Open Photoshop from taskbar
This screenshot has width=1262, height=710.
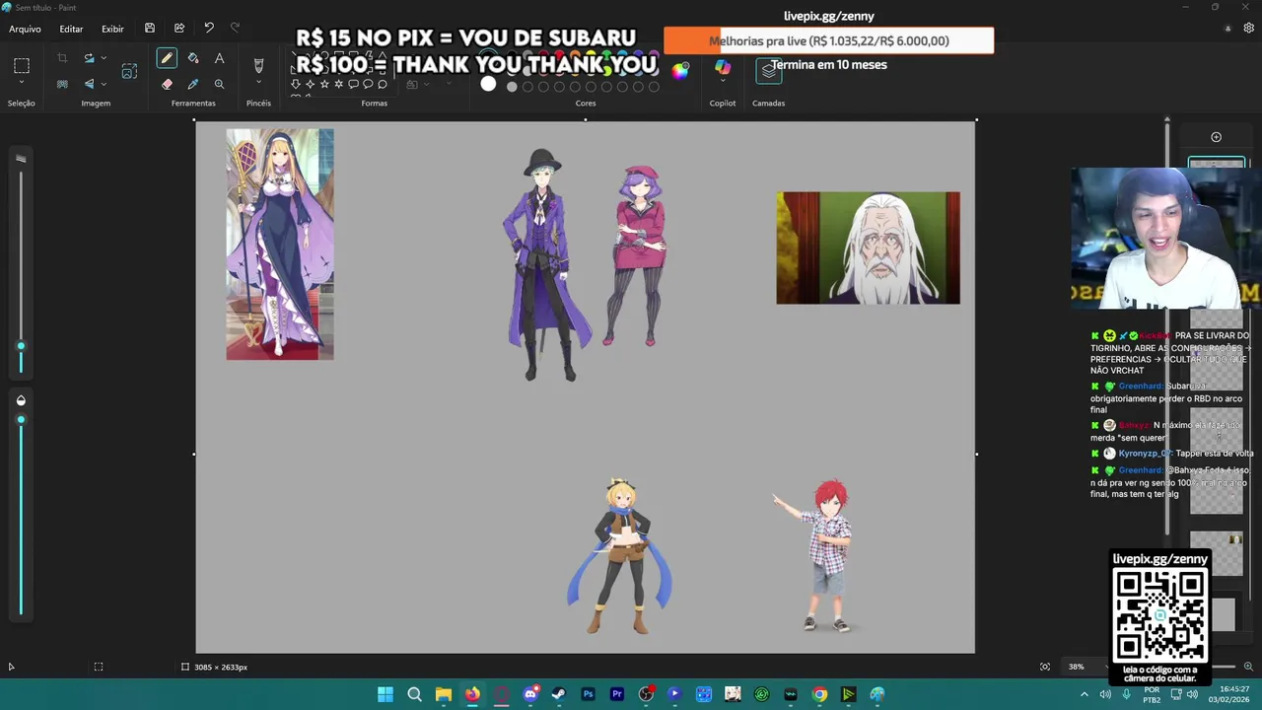[x=588, y=694]
